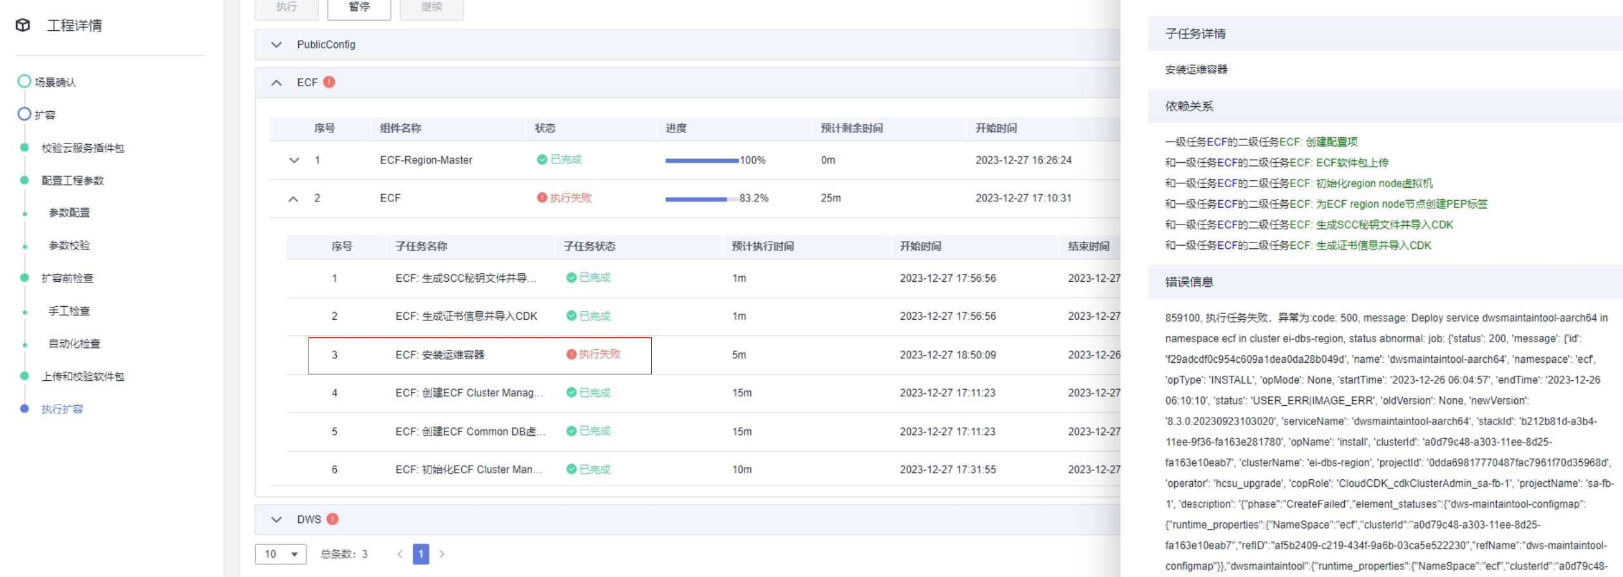Screen dimensions: 1623x577
Task: Click the green dot beside 配置工程参数
Action: 24,180
